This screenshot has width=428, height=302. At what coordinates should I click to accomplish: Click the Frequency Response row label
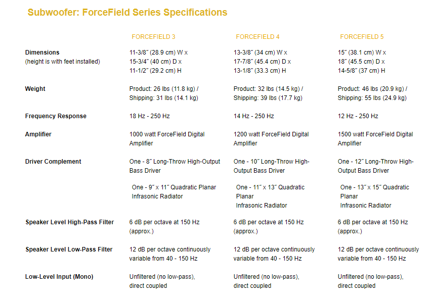[x=56, y=116]
